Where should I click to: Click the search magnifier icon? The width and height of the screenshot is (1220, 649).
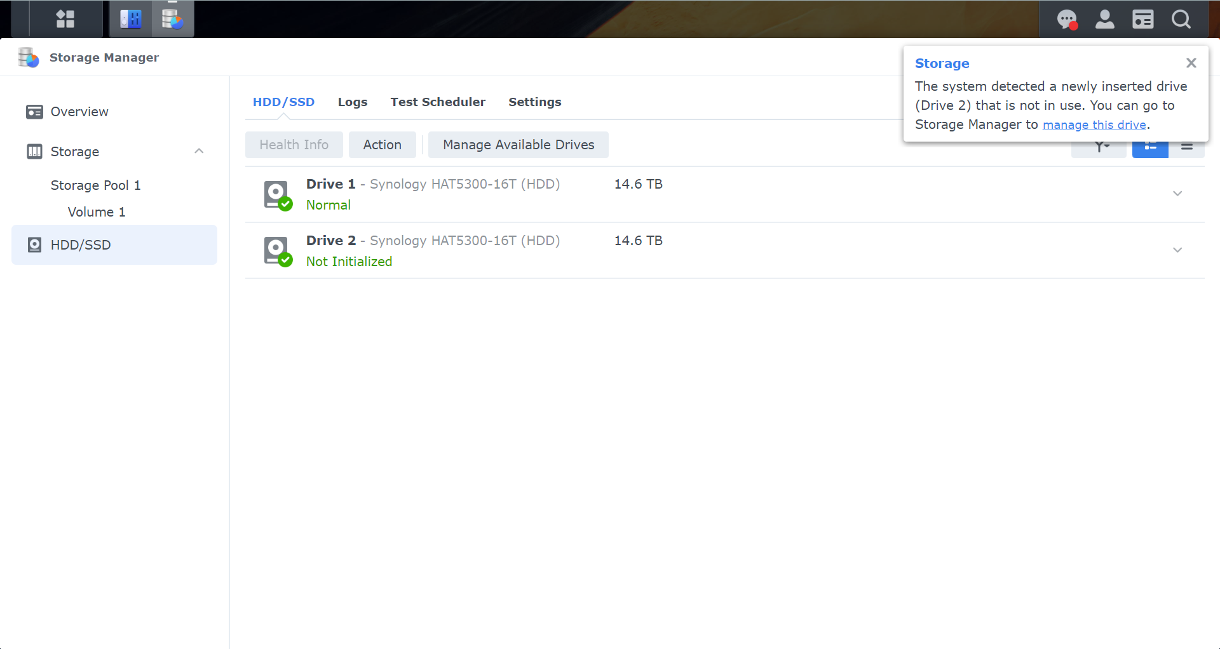pyautogui.click(x=1181, y=19)
